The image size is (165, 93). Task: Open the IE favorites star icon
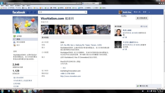(x=162, y=3)
